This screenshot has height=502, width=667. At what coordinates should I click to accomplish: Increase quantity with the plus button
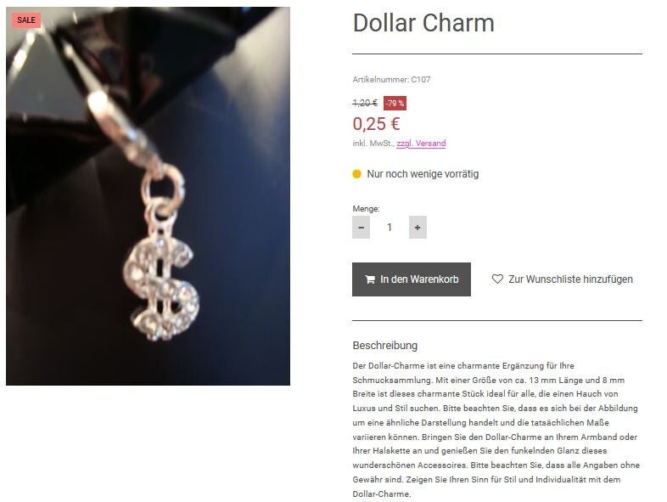coord(418,228)
